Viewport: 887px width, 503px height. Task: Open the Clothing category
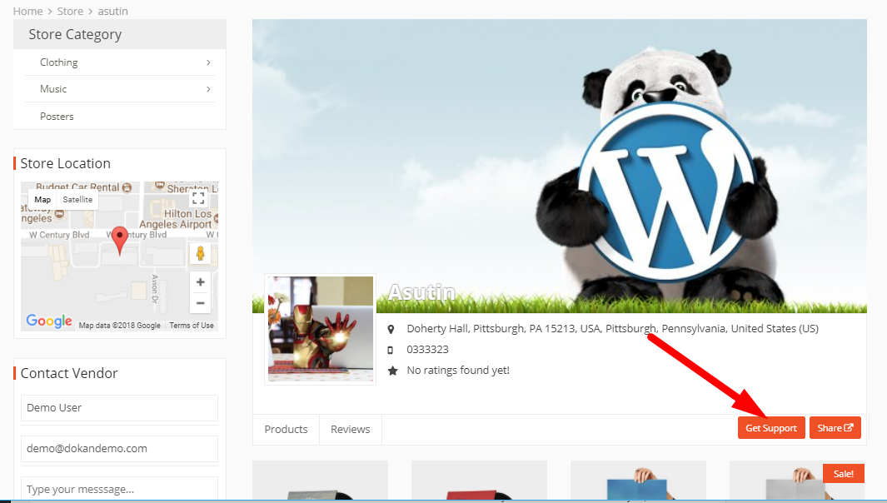tap(59, 62)
